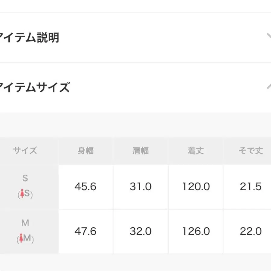Click the アイテムサイズ heading text
Screen dimensions: 271x271
(35, 87)
